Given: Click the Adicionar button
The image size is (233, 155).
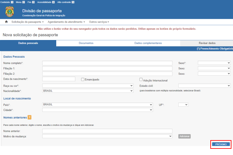Looking at the screenshot, I should 184,136.
